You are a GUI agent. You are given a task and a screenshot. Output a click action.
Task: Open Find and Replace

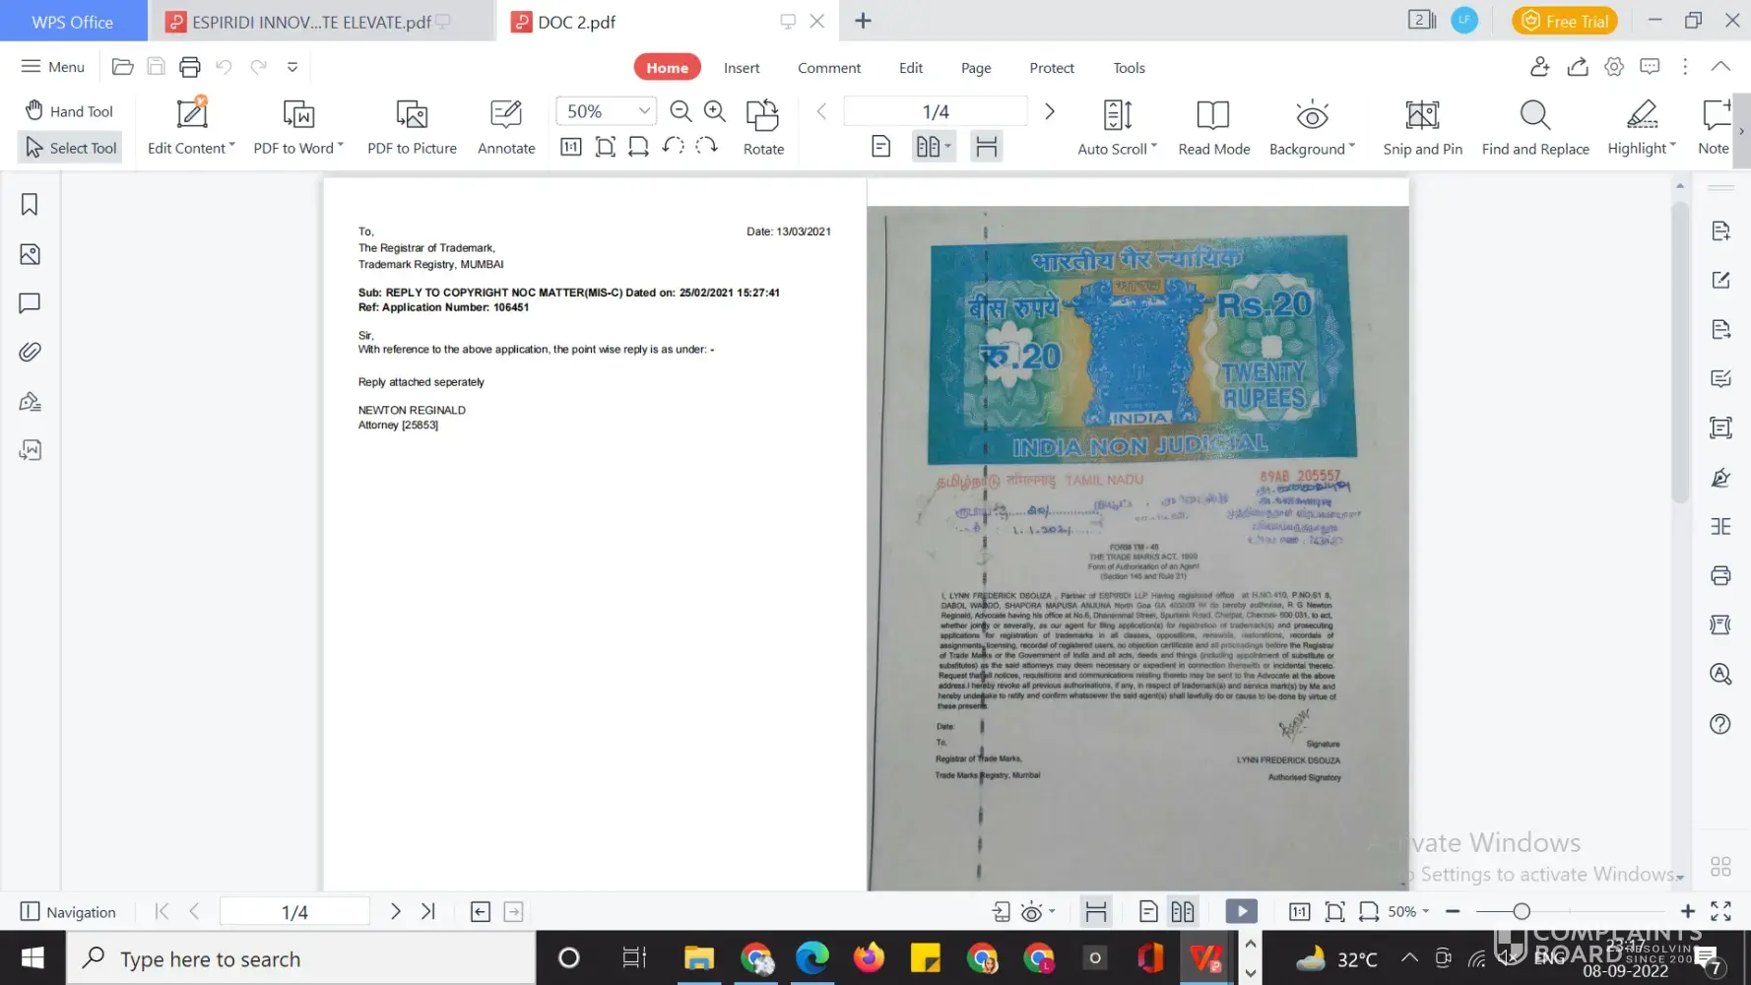[1535, 127]
